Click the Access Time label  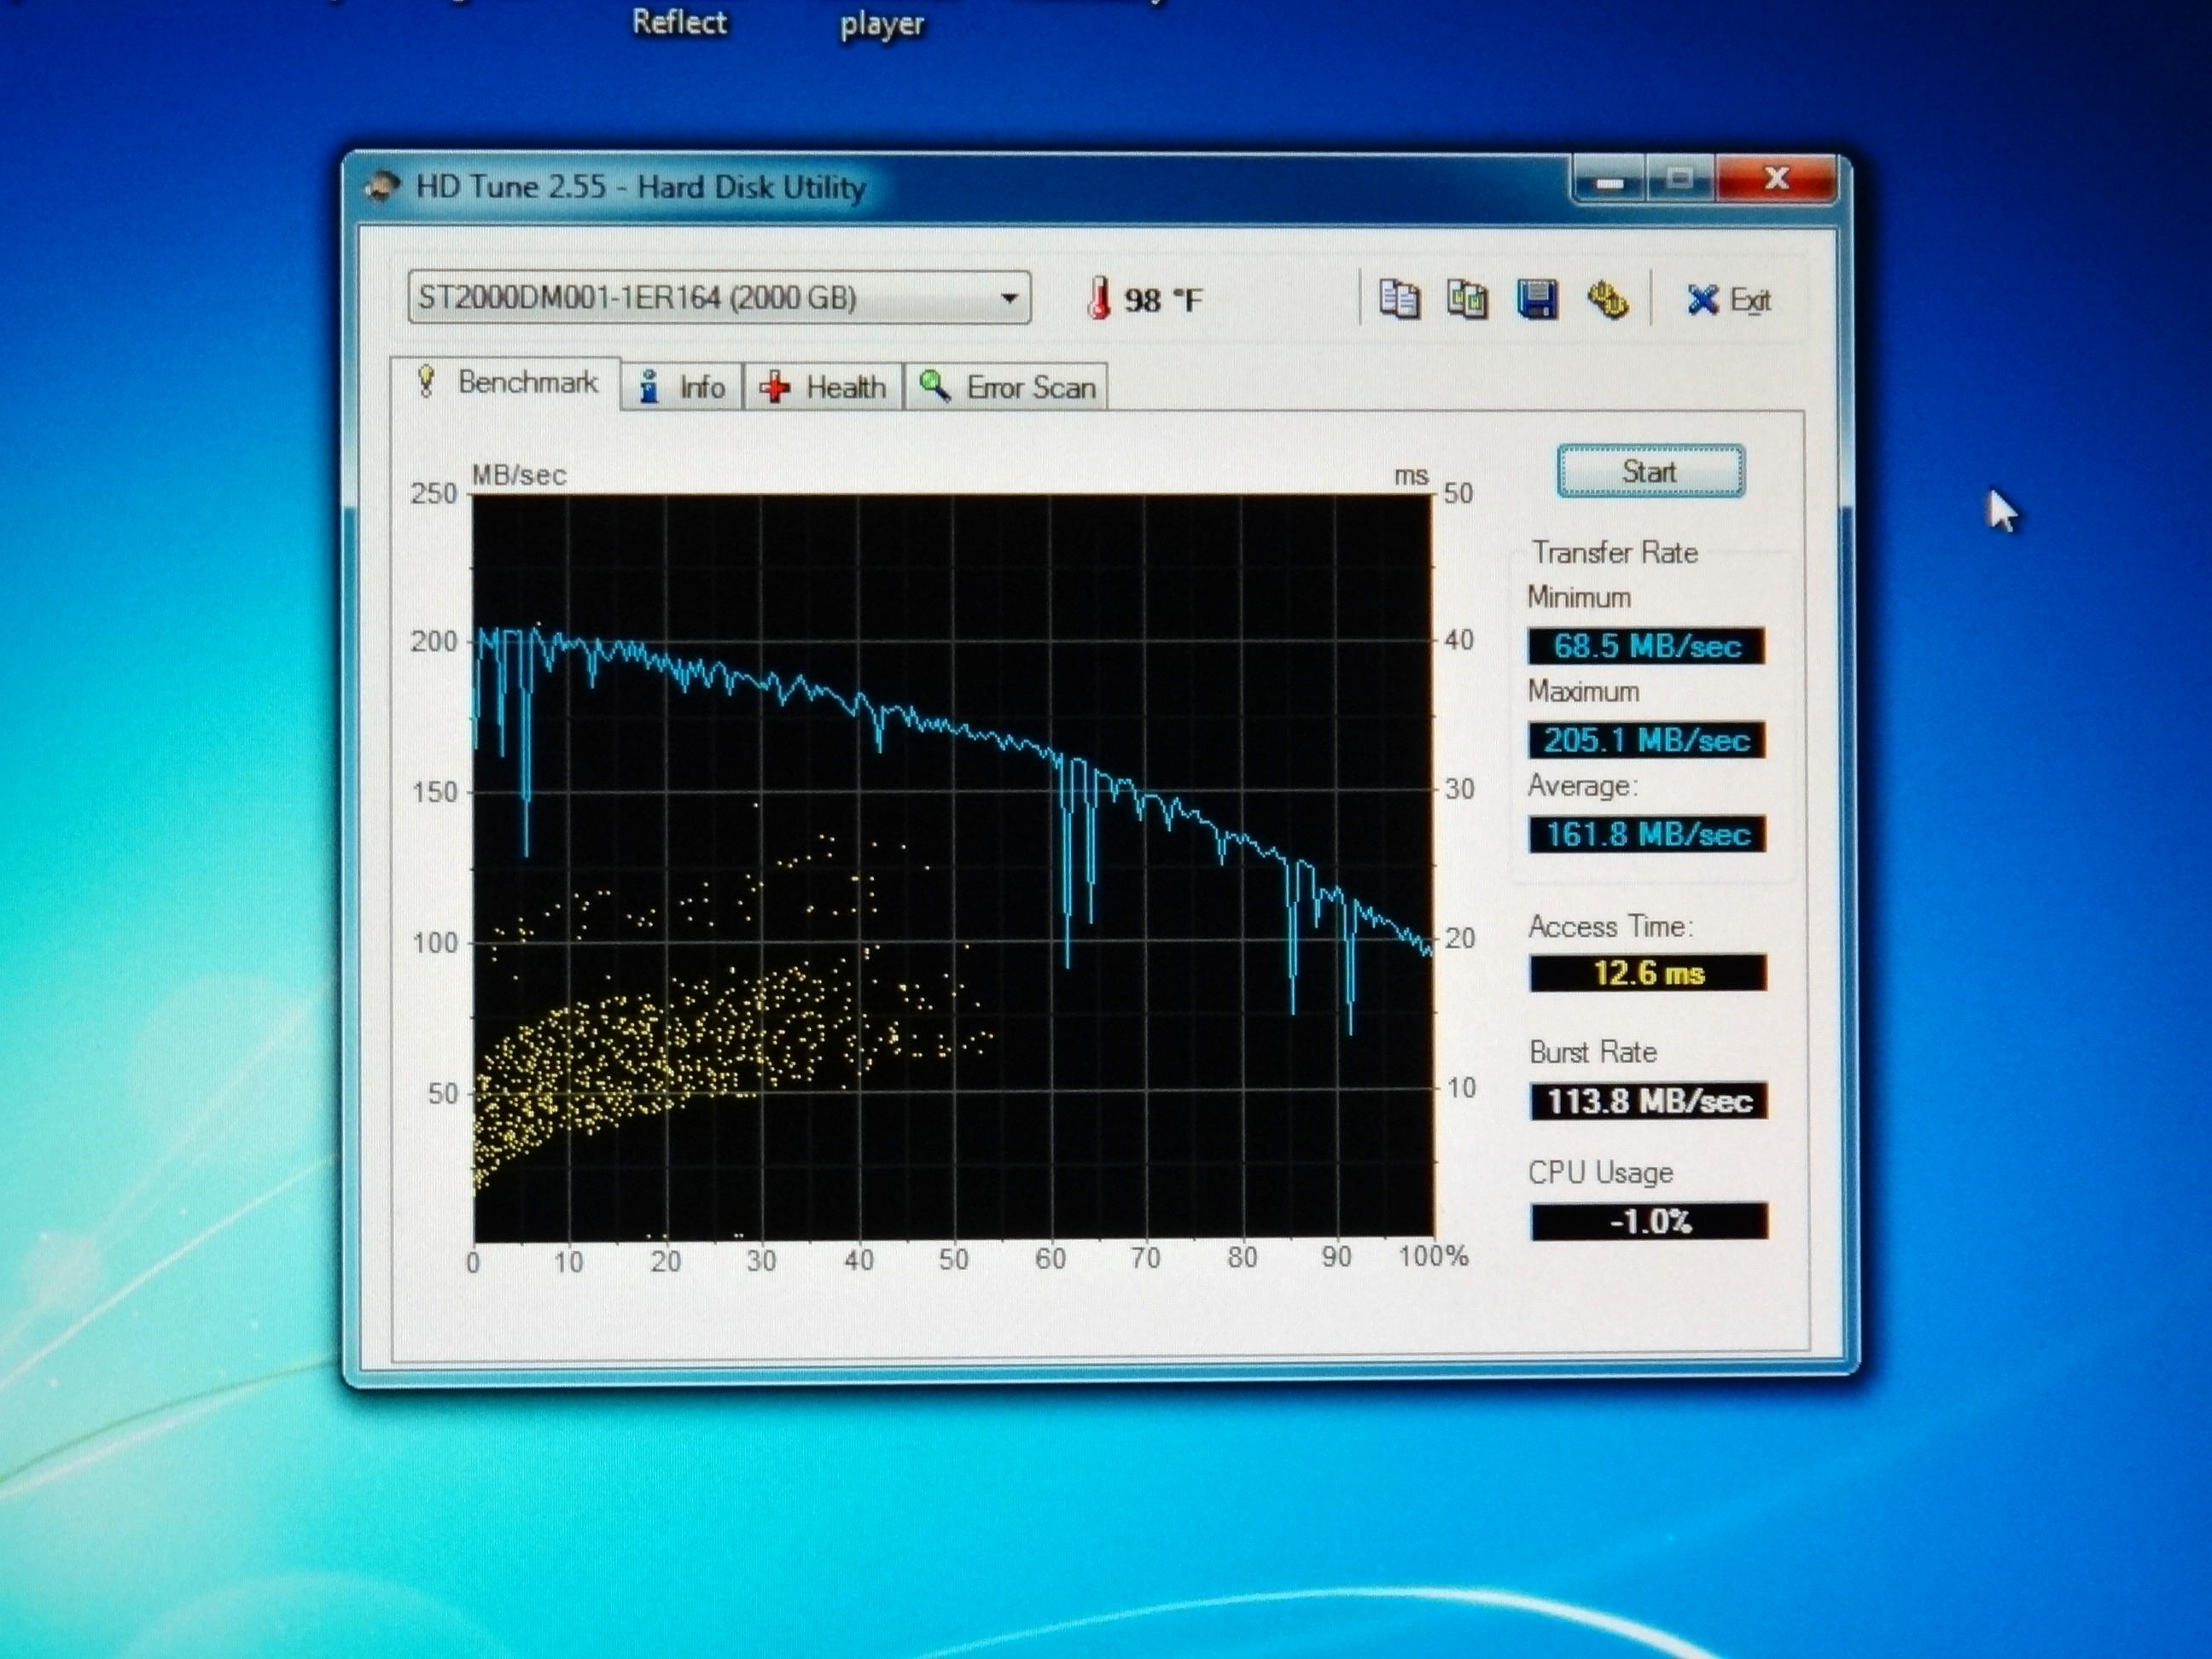[1610, 927]
